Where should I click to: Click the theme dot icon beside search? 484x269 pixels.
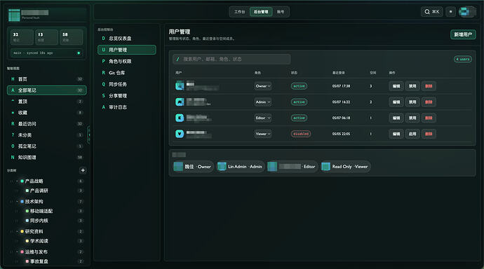[450, 12]
